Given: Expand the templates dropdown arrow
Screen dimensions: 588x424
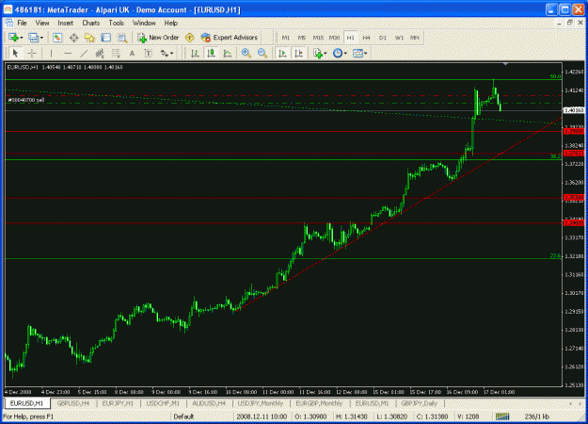Looking at the screenshot, I should 365,54.
